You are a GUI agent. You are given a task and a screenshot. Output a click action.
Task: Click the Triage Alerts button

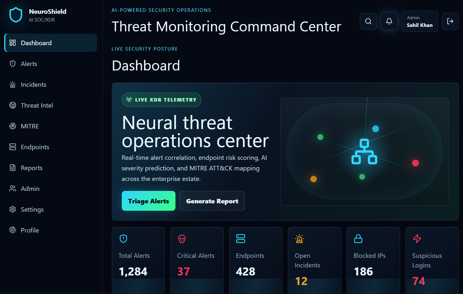pyautogui.click(x=148, y=201)
